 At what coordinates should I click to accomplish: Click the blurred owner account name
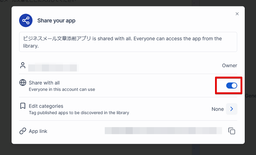pos(53,67)
